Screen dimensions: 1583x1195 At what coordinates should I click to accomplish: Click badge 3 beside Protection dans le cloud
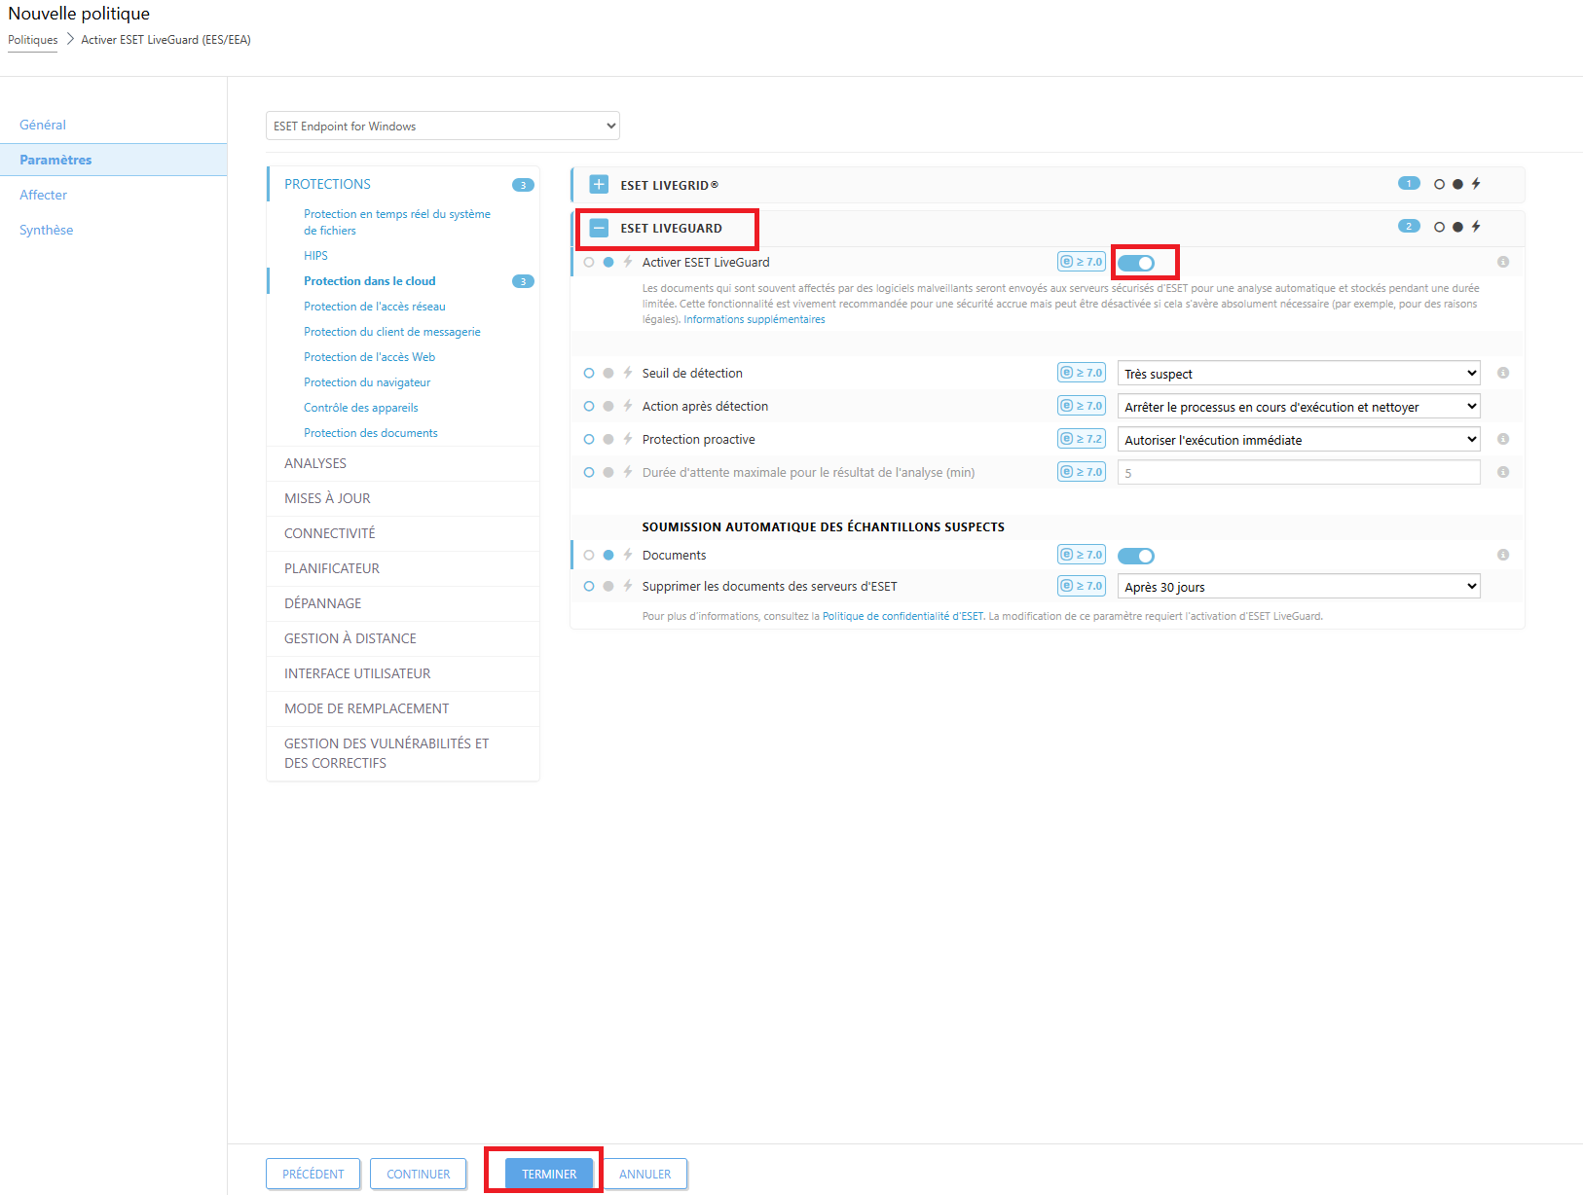pyautogui.click(x=523, y=281)
